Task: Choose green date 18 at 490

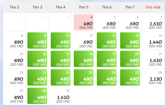Action: (84, 59)
